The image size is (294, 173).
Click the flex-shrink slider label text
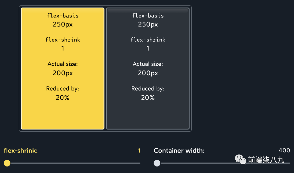pyautogui.click(x=21, y=150)
